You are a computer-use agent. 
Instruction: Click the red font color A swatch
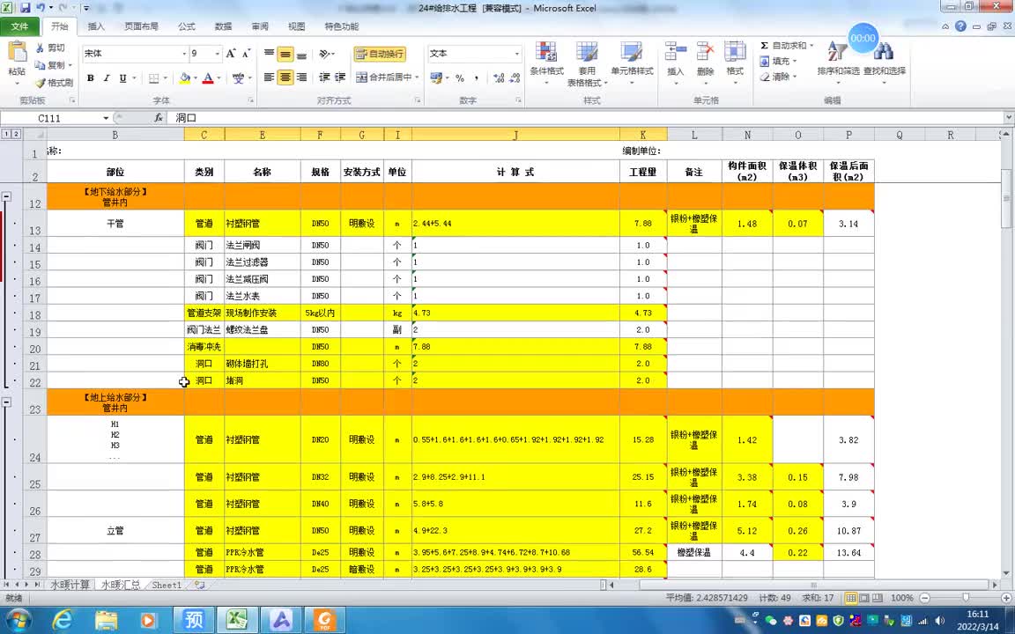tap(208, 78)
